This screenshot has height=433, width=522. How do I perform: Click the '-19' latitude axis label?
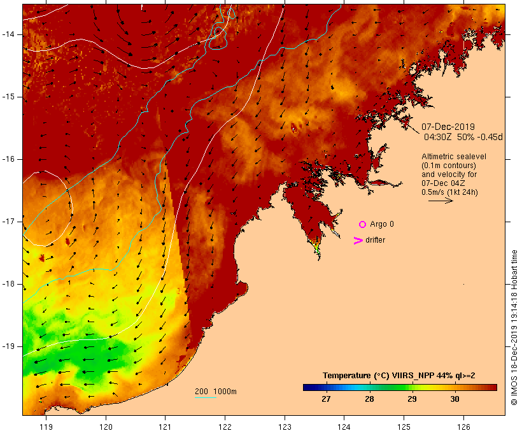click(8, 346)
